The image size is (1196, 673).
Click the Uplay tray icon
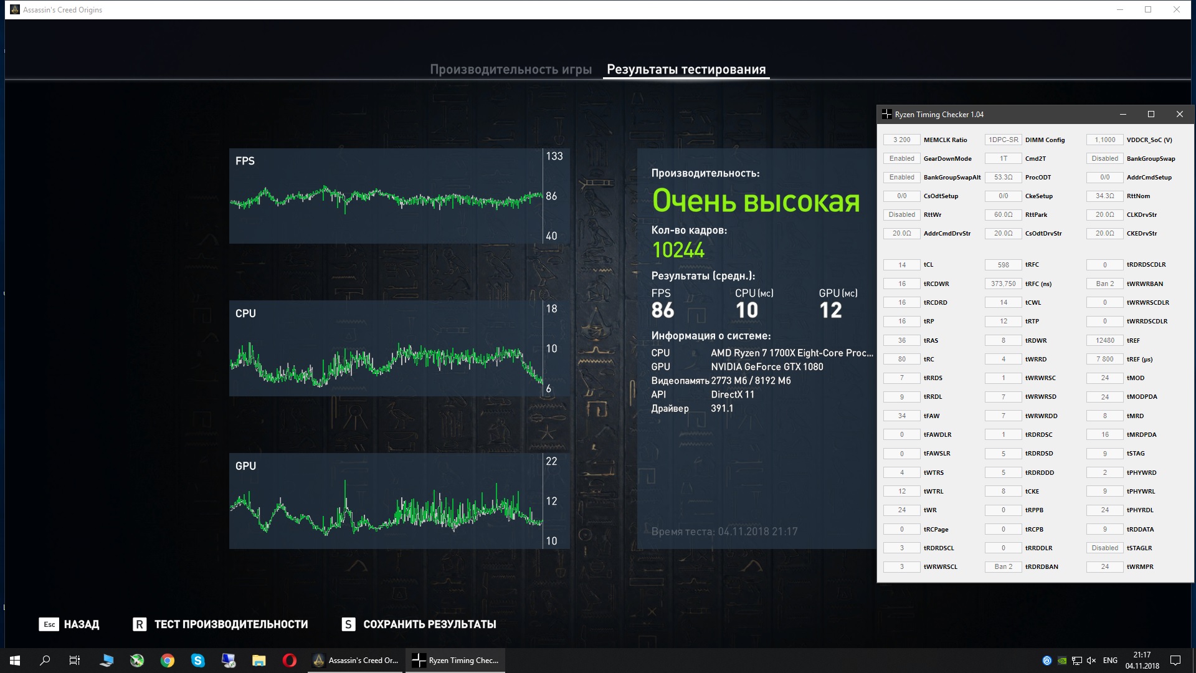(x=1046, y=661)
